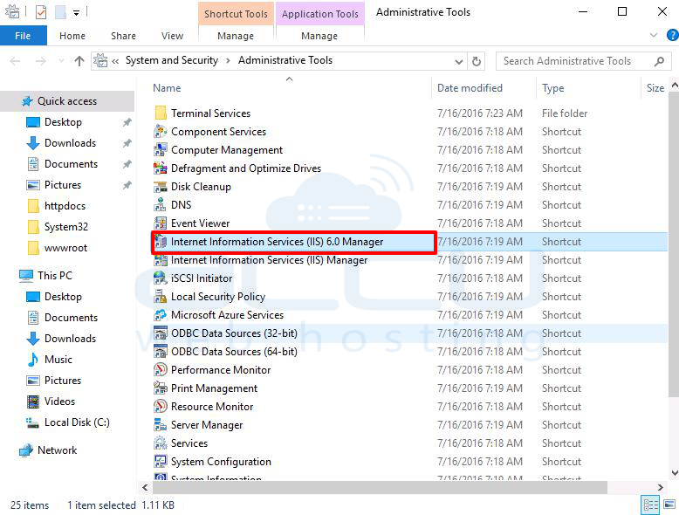The width and height of the screenshot is (679, 515).
Task: Go back with the Back arrow
Action: coord(15,61)
